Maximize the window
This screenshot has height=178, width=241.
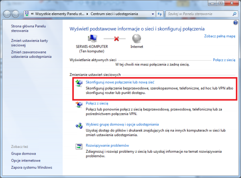point(221,3)
